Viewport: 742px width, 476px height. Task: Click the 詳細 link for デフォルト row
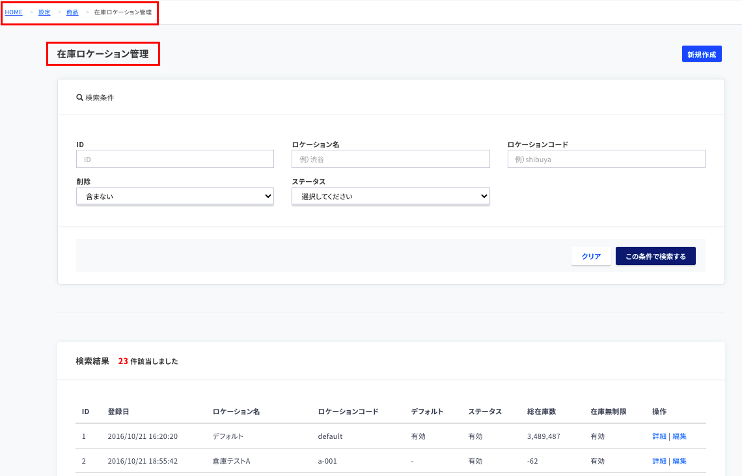click(x=659, y=436)
